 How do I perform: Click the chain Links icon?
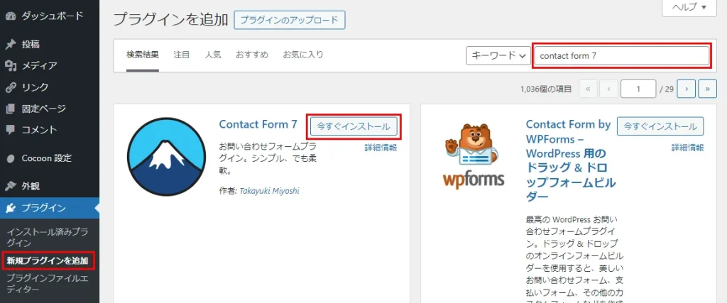pos(10,87)
